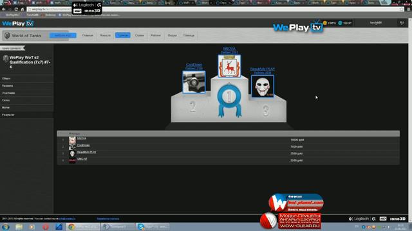Click the contact email link in footer
Image resolution: width=412 pixels, height=231 pixels.
coord(67,218)
